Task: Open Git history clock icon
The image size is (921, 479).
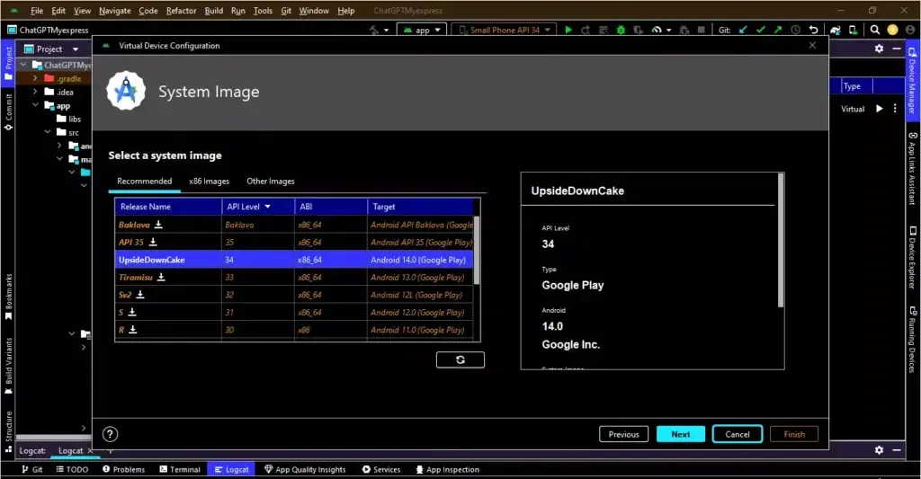Action: click(x=795, y=30)
